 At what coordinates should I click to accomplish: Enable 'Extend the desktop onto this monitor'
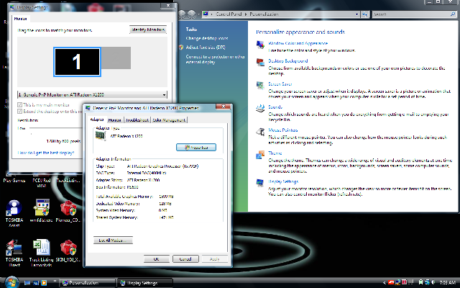tap(19, 112)
